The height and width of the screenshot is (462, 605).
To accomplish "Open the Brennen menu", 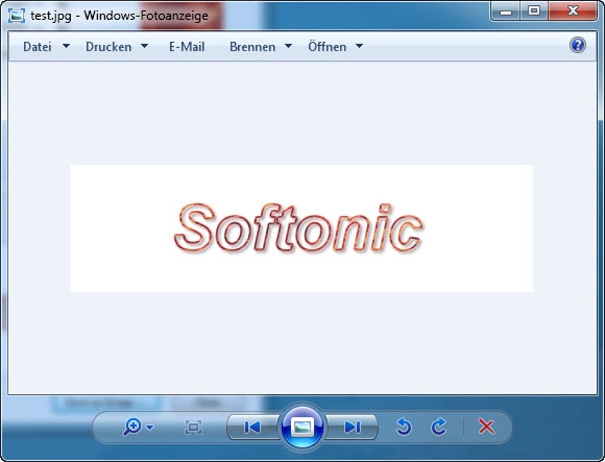I will [x=252, y=47].
